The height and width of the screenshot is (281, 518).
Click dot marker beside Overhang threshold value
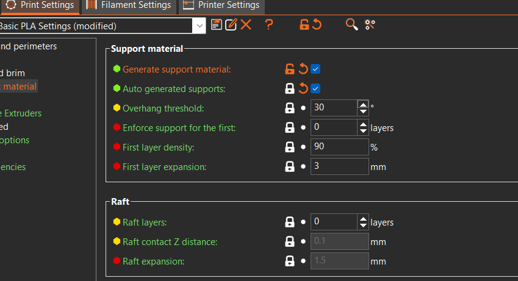coord(303,108)
